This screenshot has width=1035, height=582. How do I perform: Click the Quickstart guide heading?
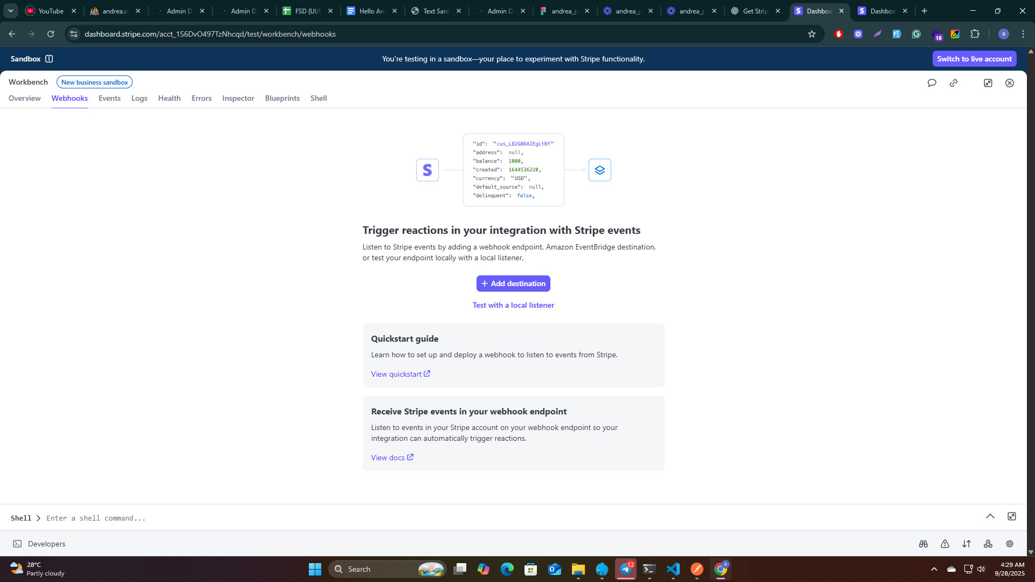(x=405, y=338)
